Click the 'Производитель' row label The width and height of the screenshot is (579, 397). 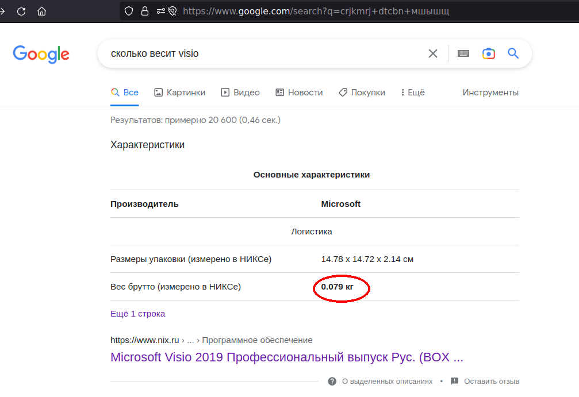click(x=144, y=204)
